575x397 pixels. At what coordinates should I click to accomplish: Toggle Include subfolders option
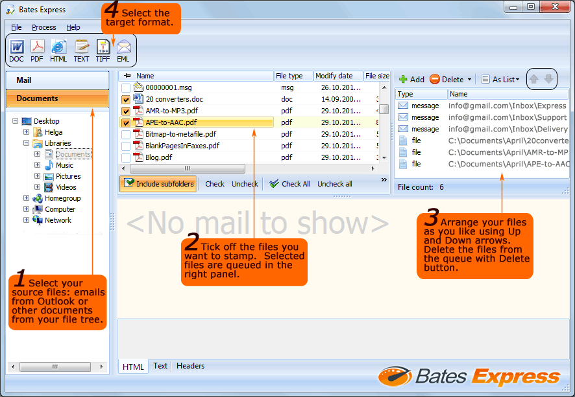coord(158,184)
